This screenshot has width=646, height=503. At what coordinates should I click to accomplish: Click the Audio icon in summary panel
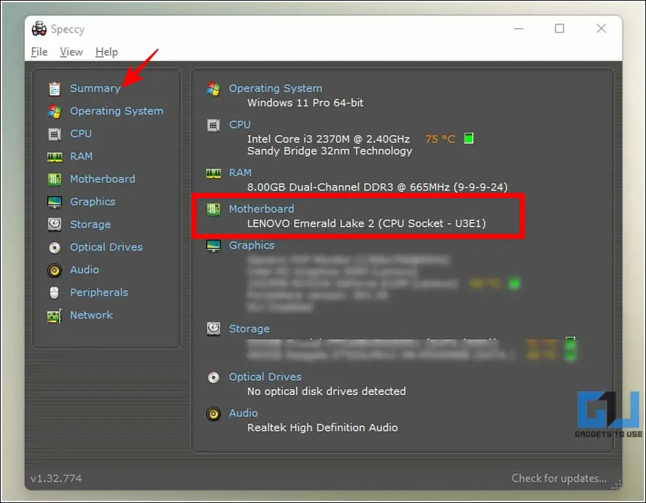pos(213,414)
